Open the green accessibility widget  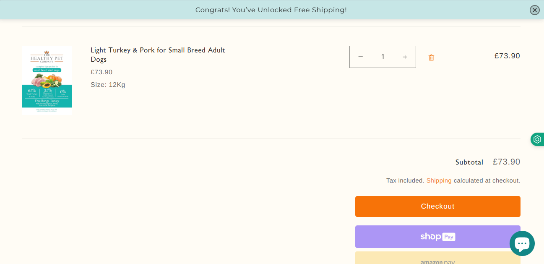537,139
